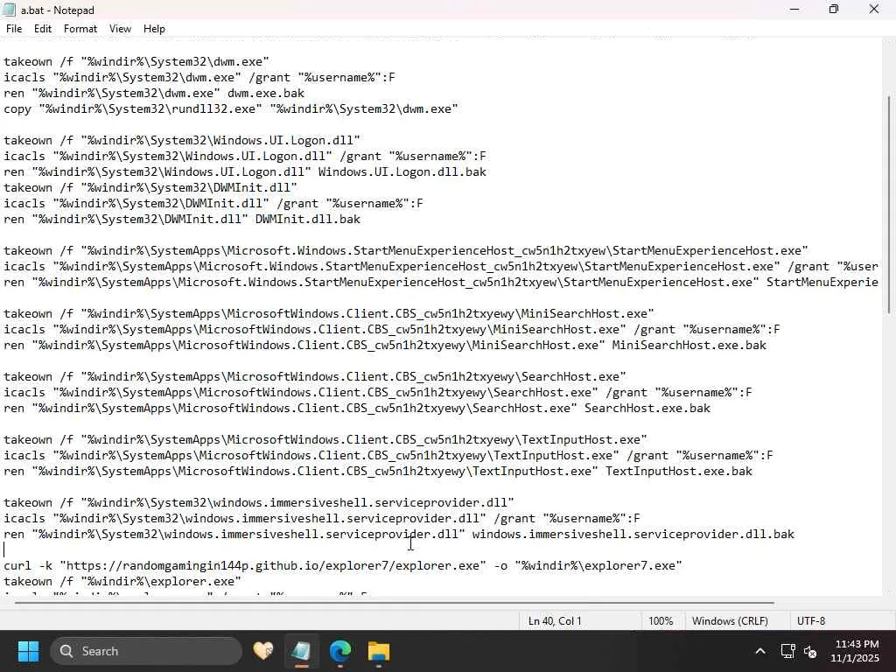Switch to Notepad app on taskbar
Viewport: 896px width, 672px height.
[x=301, y=651]
